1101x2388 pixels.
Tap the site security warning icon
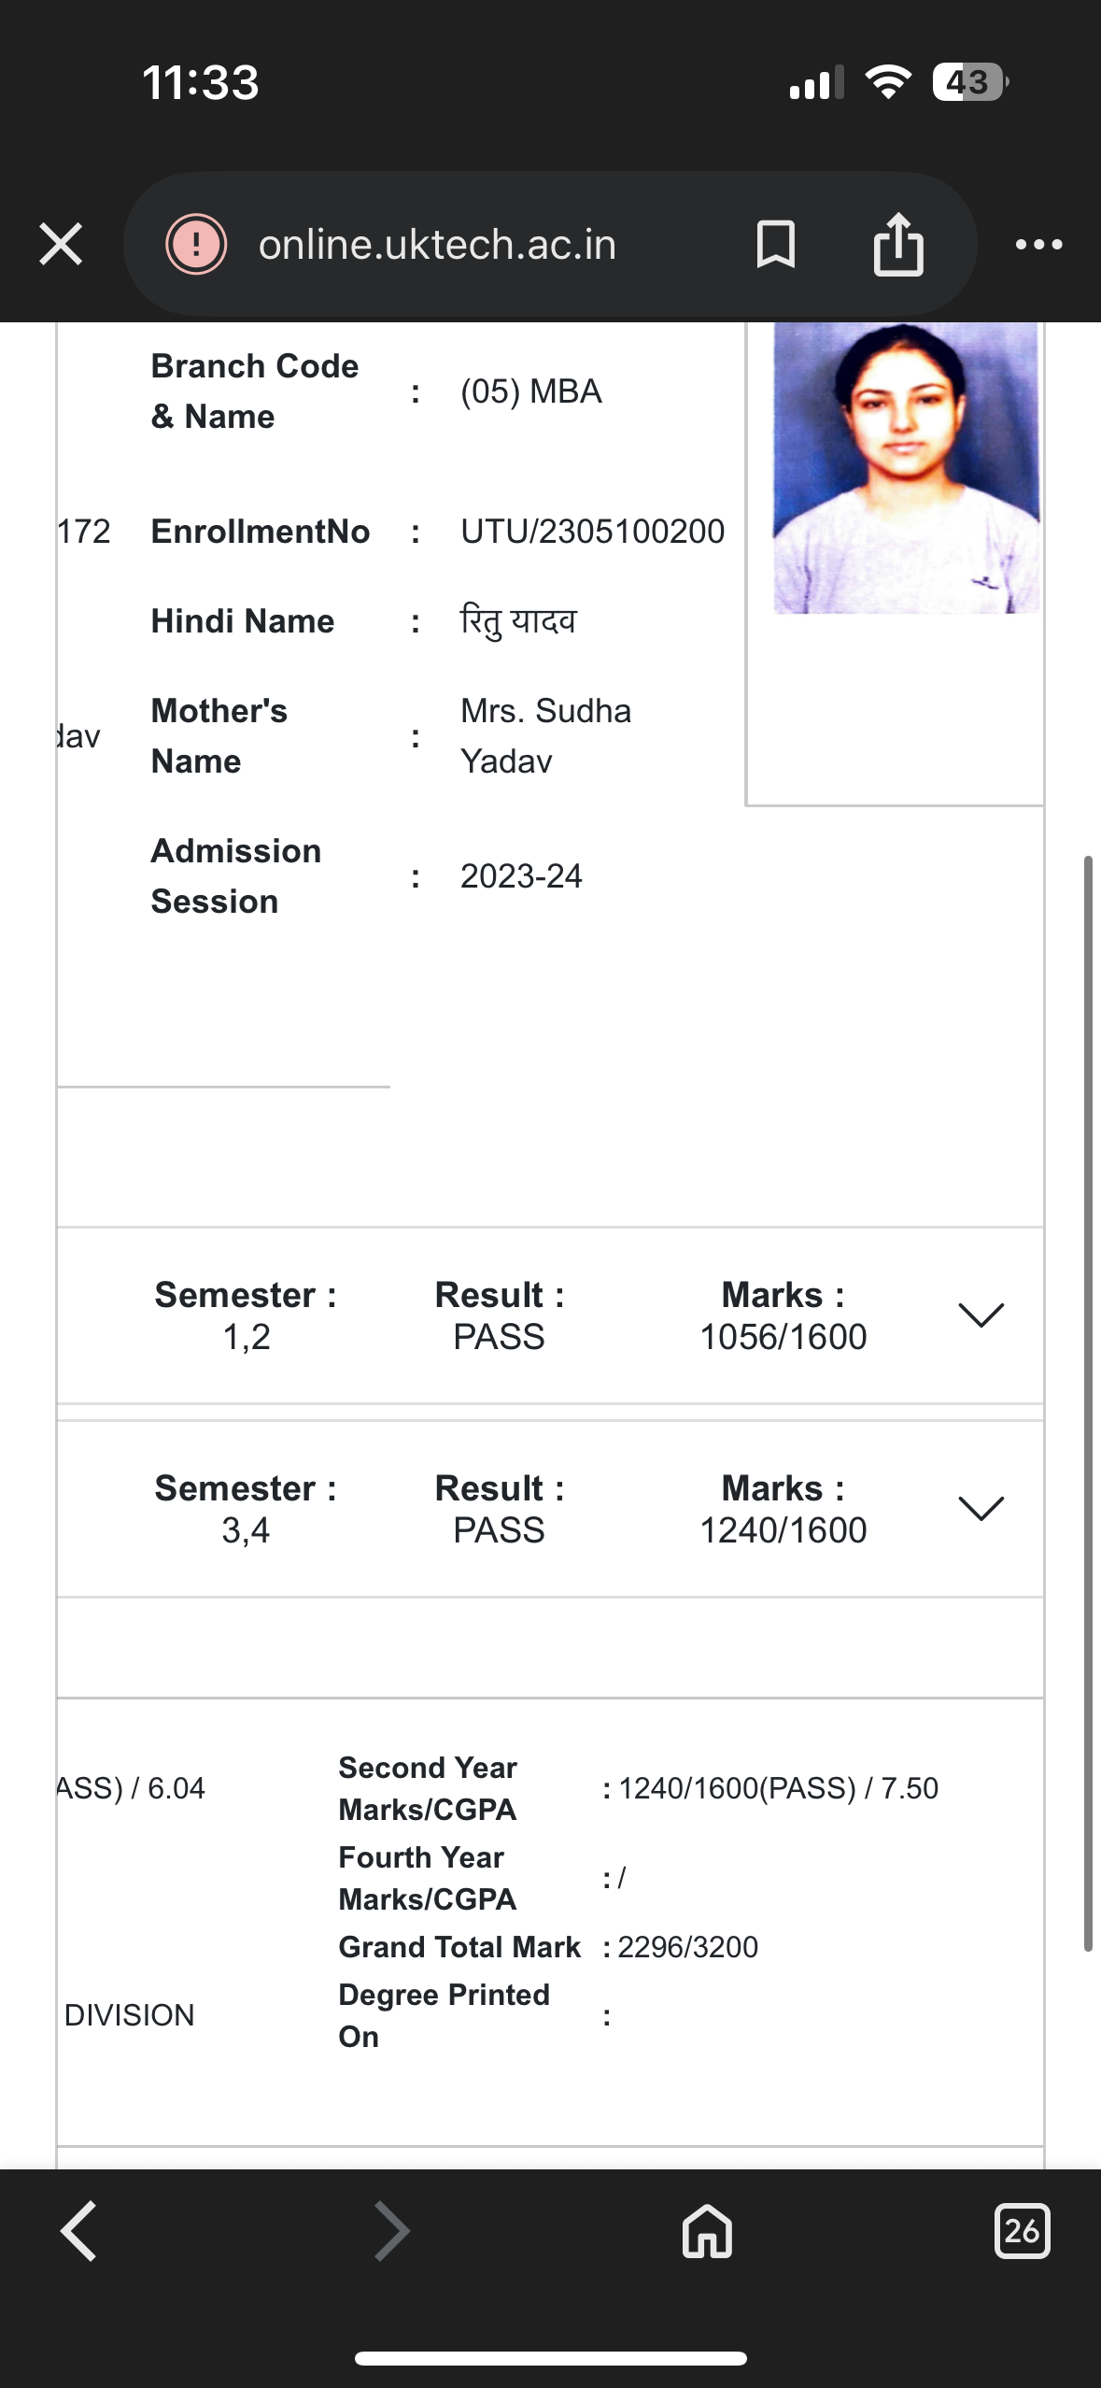[196, 245]
